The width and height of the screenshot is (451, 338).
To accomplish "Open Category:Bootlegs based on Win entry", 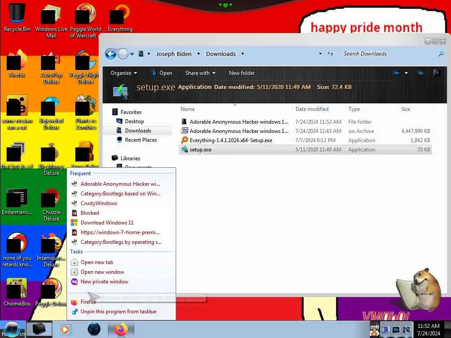I will (x=121, y=194).
